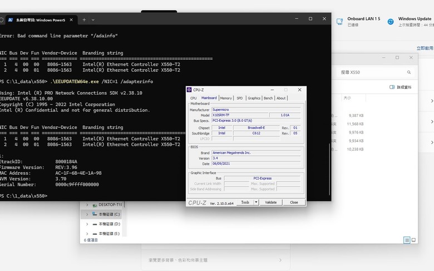Expand the DESKTOP-T1 tree node
Screen dimensions: 434x271
coord(87,205)
